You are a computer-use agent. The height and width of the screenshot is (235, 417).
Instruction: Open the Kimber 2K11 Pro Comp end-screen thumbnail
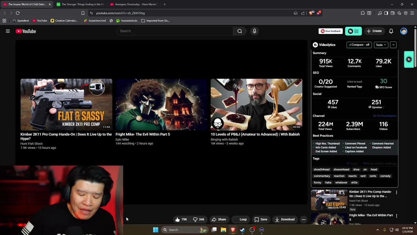click(x=66, y=104)
